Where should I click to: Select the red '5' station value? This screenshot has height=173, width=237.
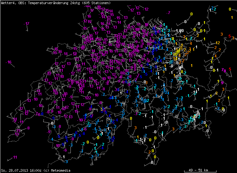(230, 36)
